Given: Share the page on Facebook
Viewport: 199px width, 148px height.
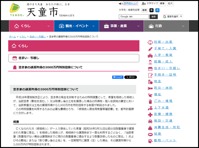Looking at the screenshot, I should click(118, 77).
